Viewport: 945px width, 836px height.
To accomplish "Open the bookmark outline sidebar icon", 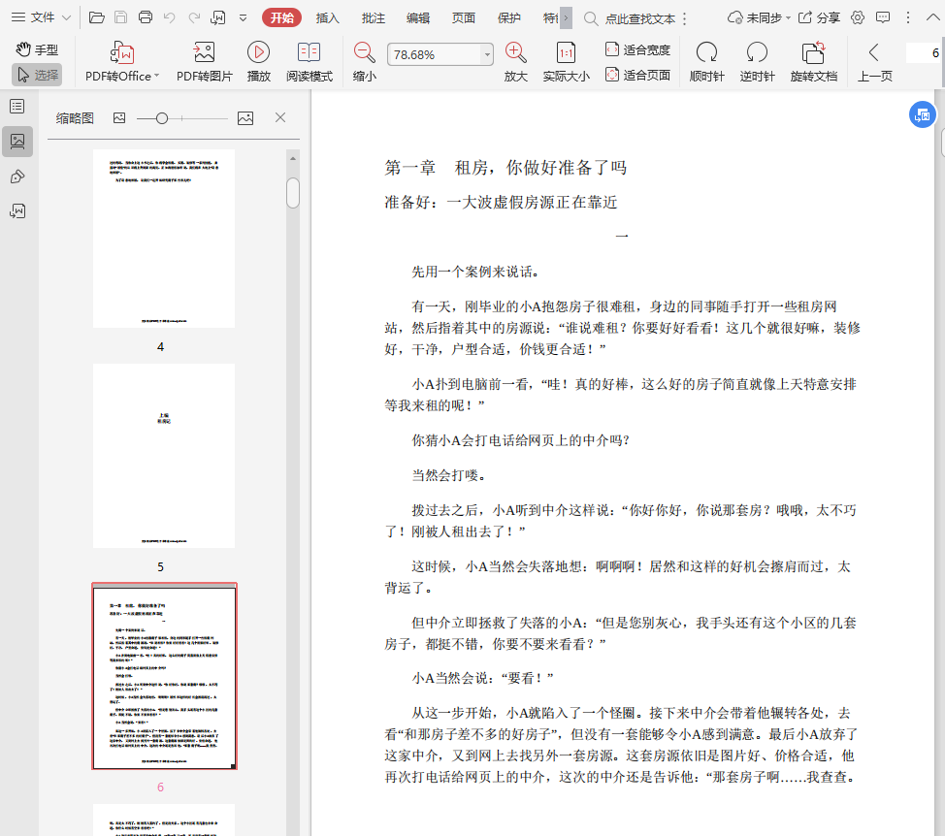I will (16, 106).
